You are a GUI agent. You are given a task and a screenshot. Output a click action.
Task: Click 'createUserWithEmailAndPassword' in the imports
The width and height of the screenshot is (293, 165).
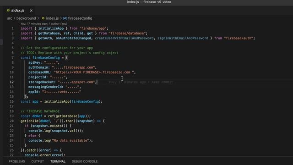pyautogui.click(x=124, y=38)
